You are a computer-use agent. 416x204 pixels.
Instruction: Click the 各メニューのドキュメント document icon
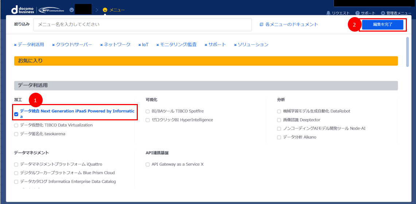261,25
